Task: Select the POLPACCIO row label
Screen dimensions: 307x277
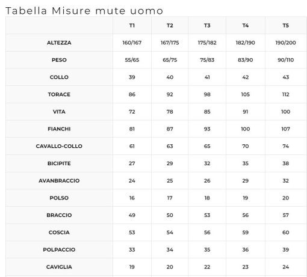Action: pyautogui.click(x=59, y=249)
